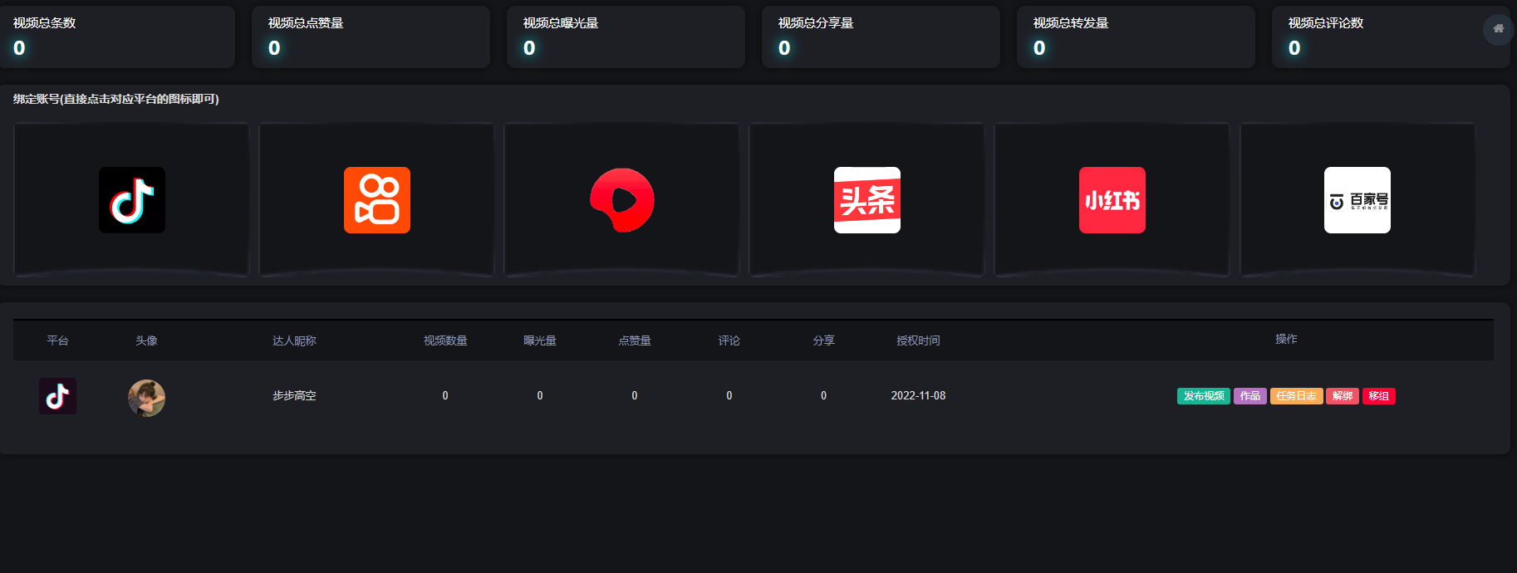Click the 分享 column header
Viewport: 1517px width, 573px height.
click(x=824, y=340)
